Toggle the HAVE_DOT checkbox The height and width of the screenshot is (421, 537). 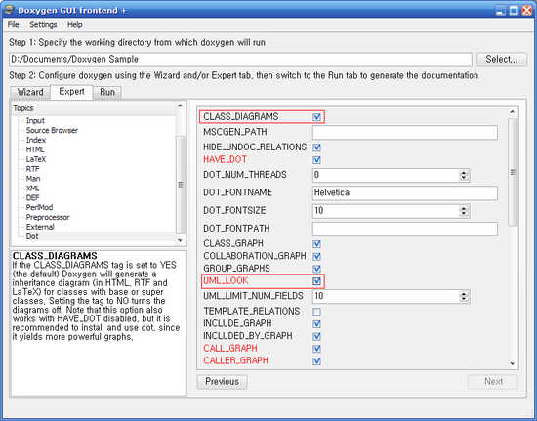pos(316,160)
